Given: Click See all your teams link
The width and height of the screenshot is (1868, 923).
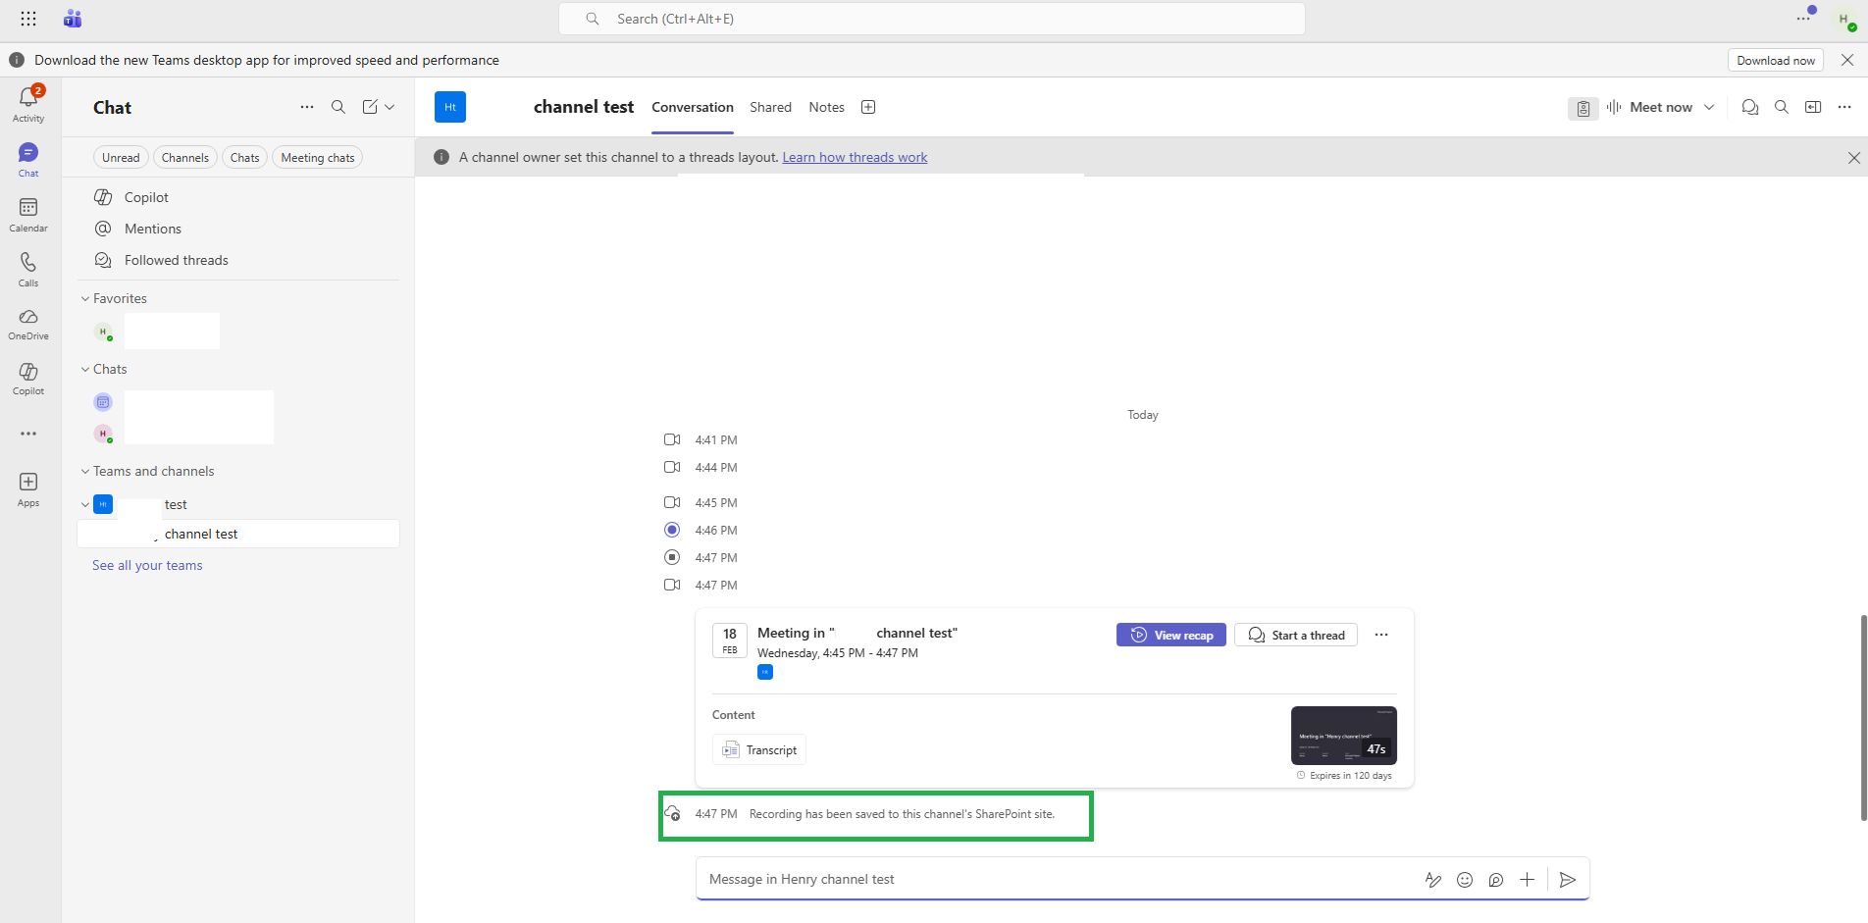Looking at the screenshot, I should pos(147,565).
